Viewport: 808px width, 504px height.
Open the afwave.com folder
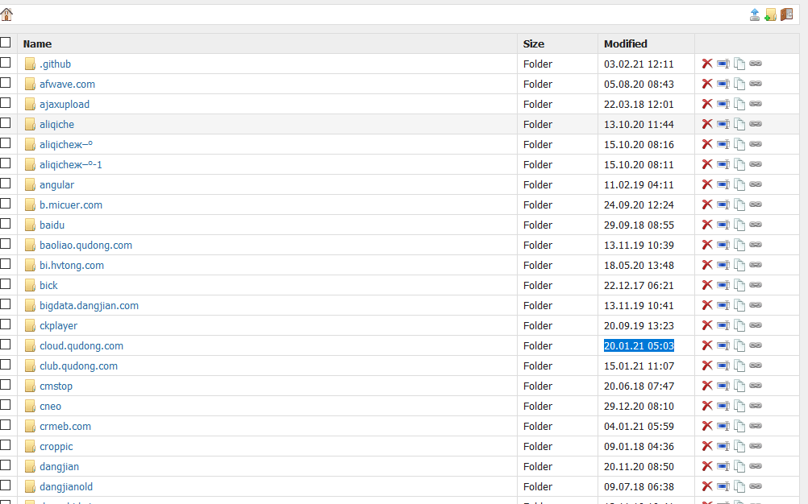[67, 84]
